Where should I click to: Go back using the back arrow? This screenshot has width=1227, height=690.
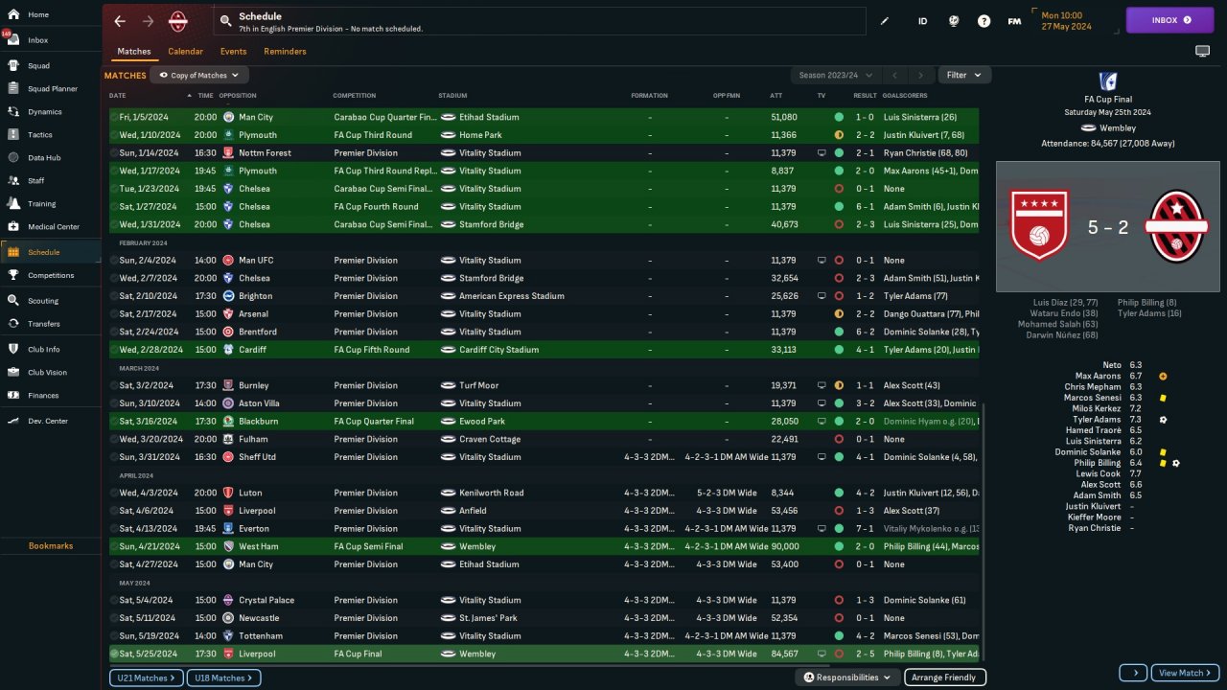(x=120, y=21)
